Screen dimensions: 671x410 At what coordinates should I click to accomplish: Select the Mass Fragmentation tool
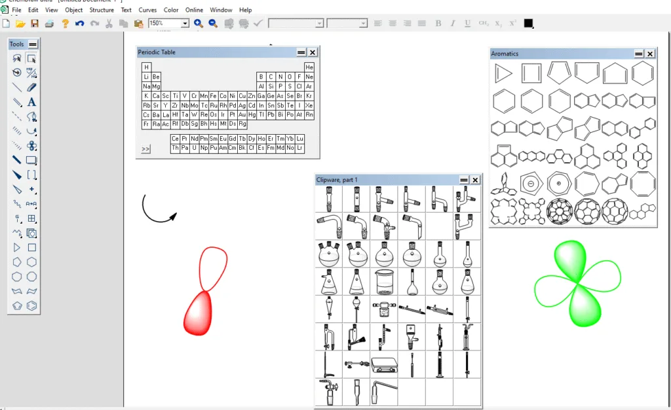(x=31, y=73)
